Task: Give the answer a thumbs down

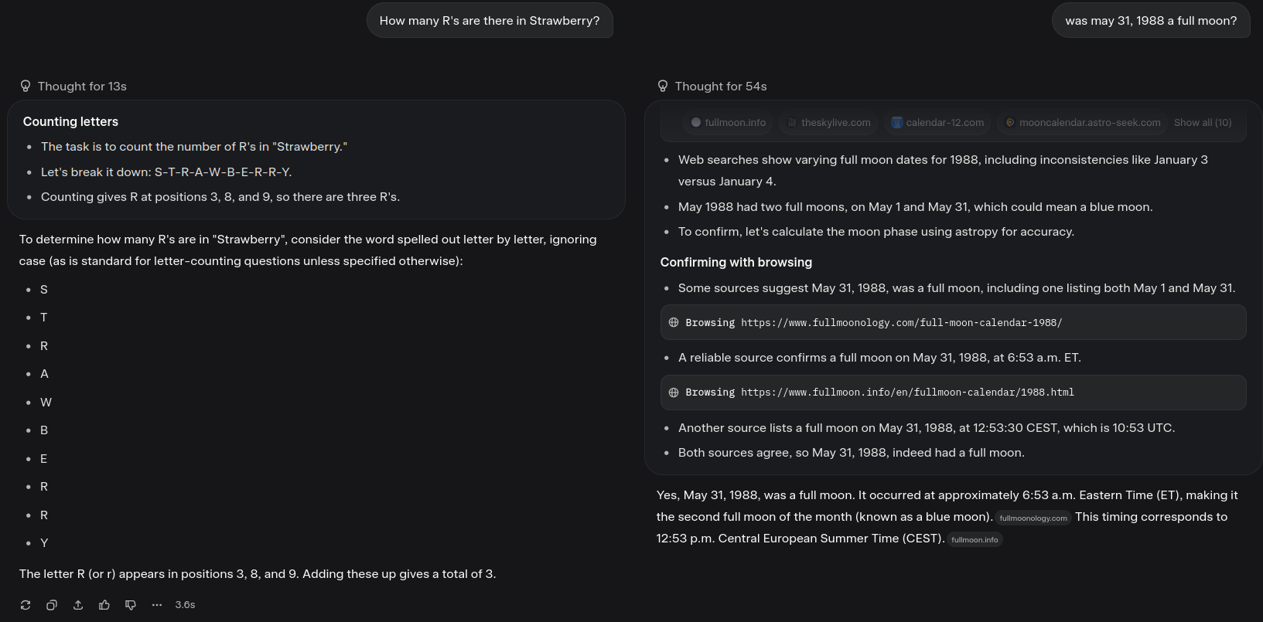Action: click(131, 605)
